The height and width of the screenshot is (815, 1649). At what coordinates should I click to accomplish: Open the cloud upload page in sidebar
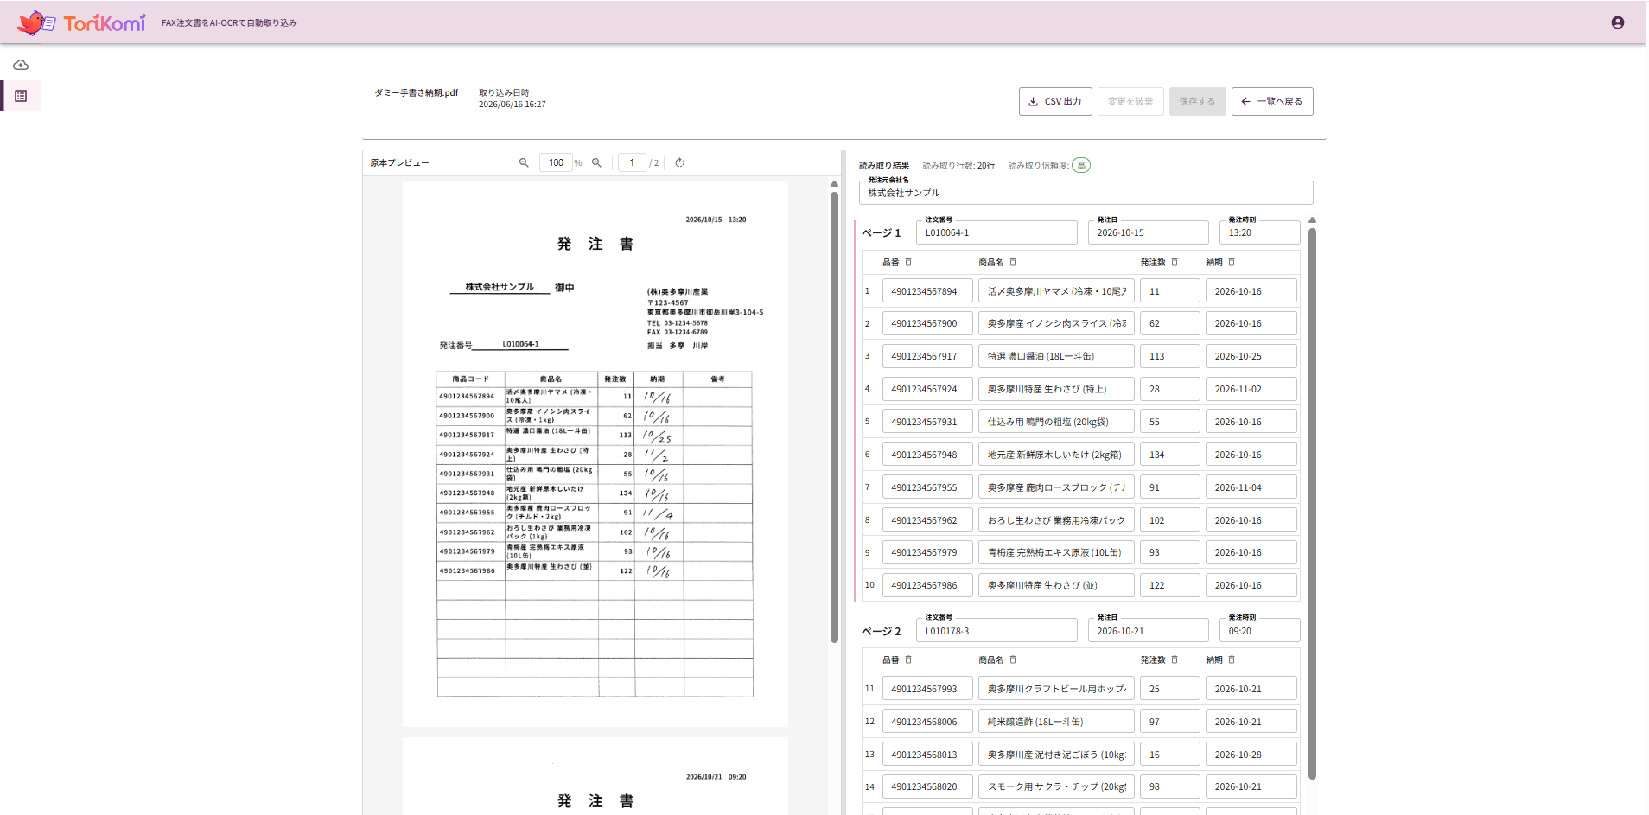tap(21, 65)
